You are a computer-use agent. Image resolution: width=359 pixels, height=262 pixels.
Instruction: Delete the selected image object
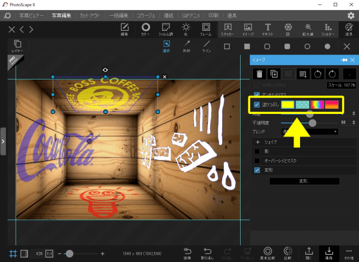(x=259, y=74)
